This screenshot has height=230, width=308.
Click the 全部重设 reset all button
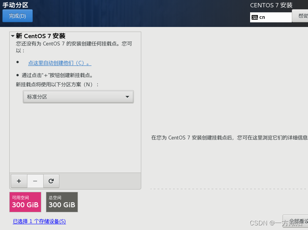point(295,221)
